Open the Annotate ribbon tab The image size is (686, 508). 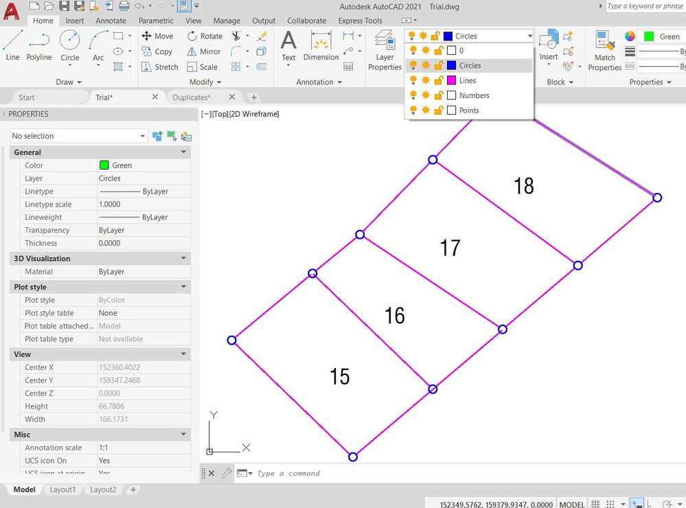(111, 21)
